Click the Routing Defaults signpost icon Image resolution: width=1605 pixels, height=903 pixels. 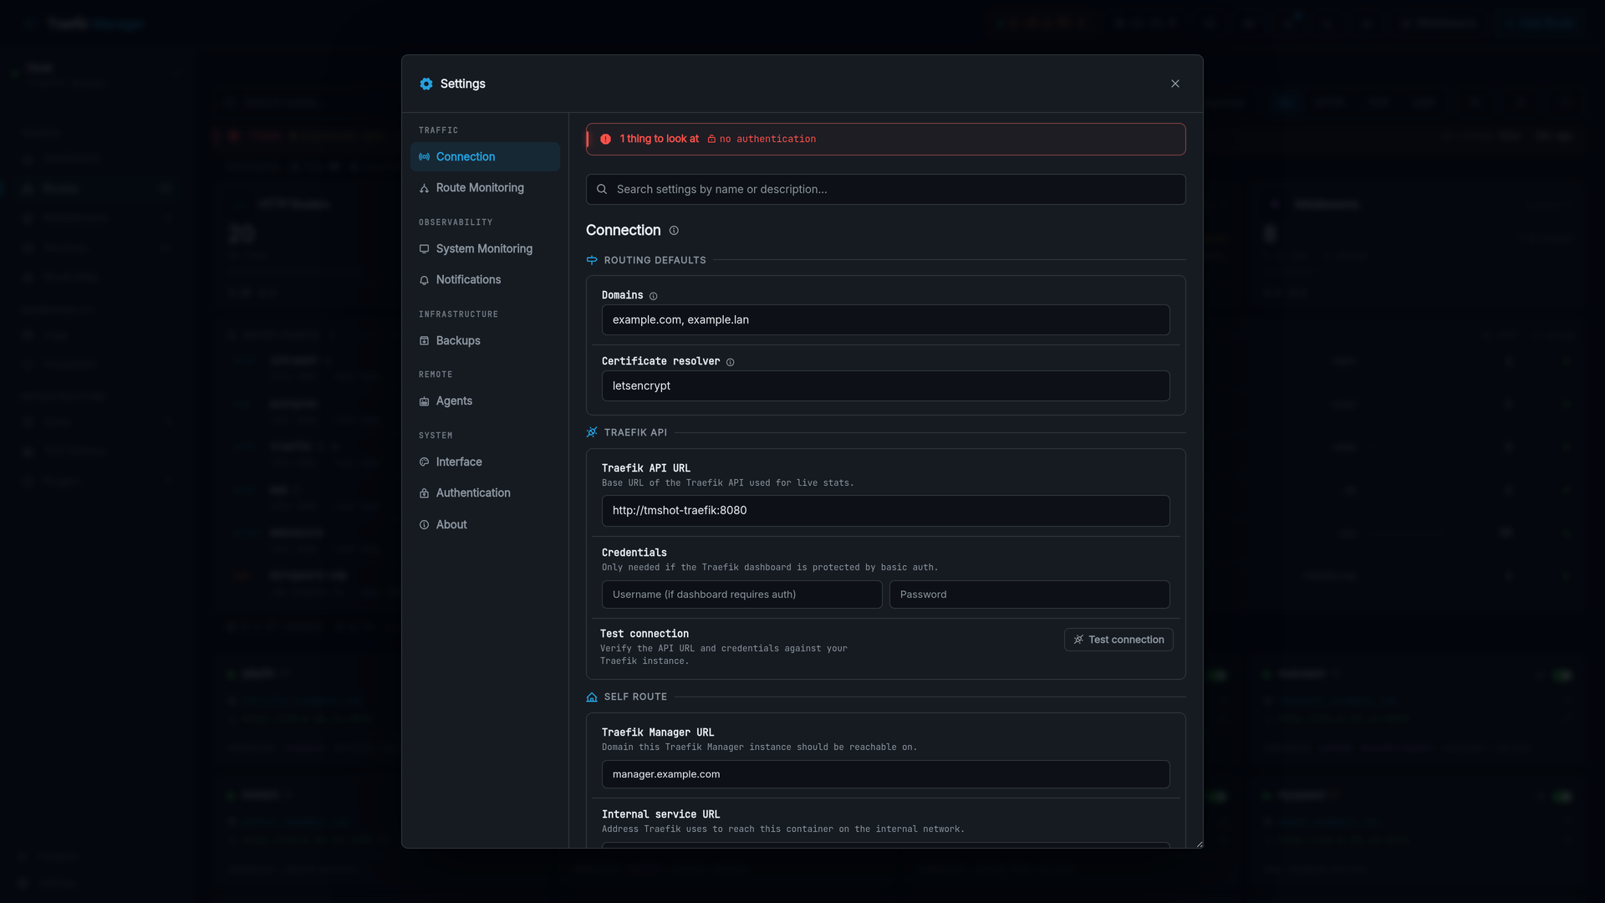[592, 261]
